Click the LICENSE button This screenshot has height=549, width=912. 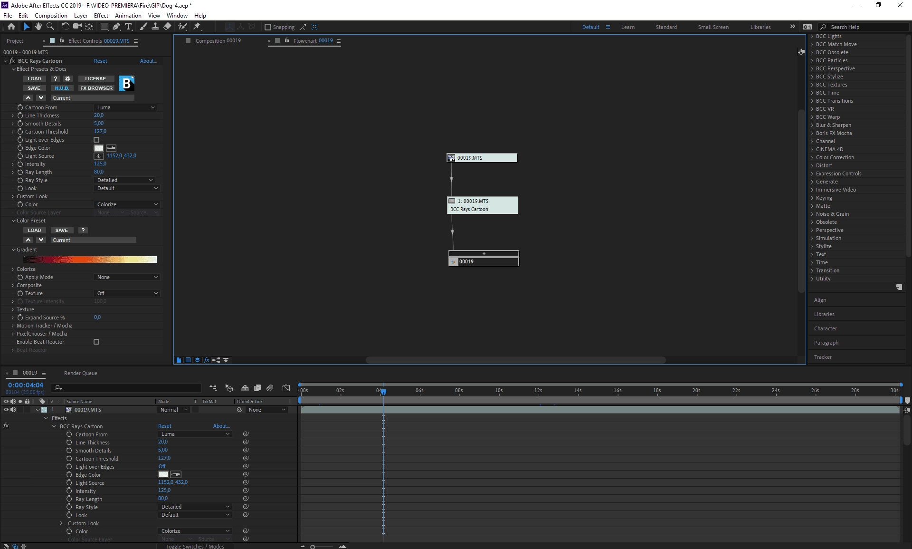click(x=95, y=79)
